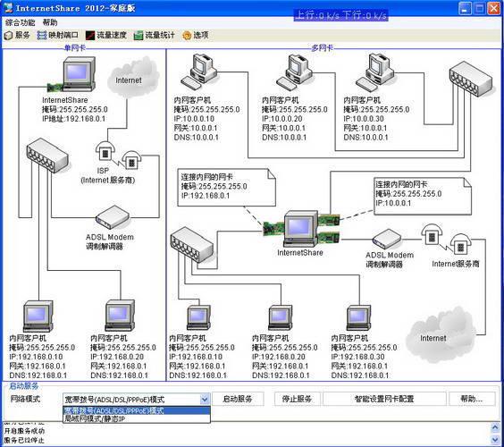The width and height of the screenshot is (504, 447).
Task: Click the Internet cloud in 多网卡 panel
Action: tap(441, 335)
